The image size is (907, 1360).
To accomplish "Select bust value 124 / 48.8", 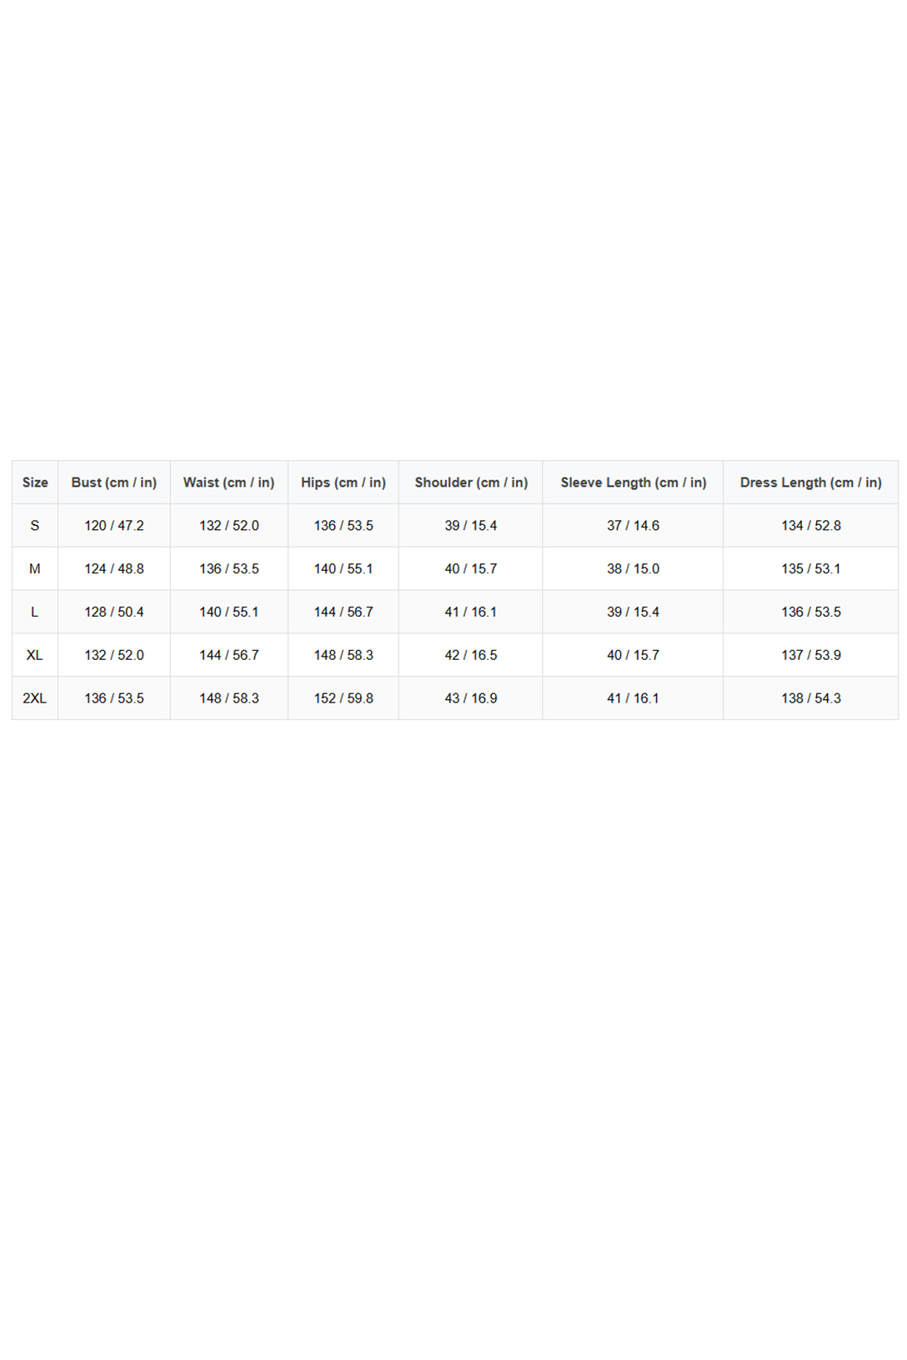I will (x=114, y=569).
